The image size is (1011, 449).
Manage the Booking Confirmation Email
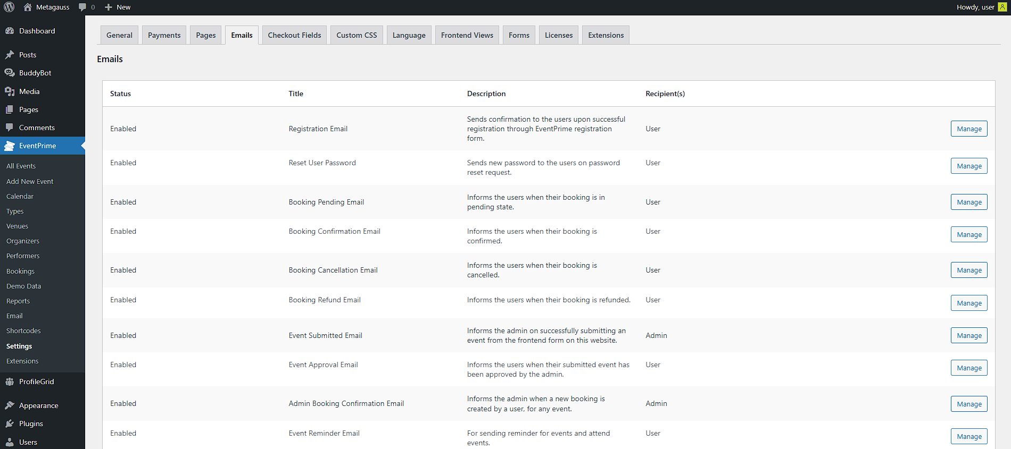click(969, 234)
